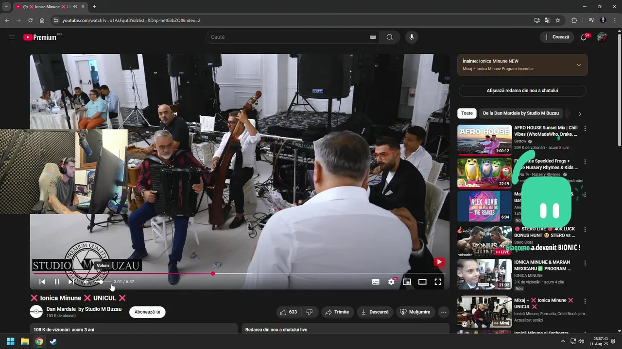Go to the previous video
This screenshot has height=349, width=622.
click(x=42, y=282)
